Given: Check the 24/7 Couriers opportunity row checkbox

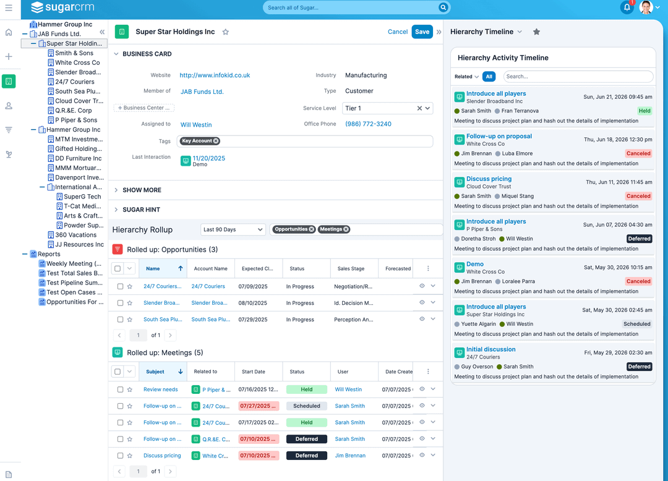Looking at the screenshot, I should tap(118, 286).
